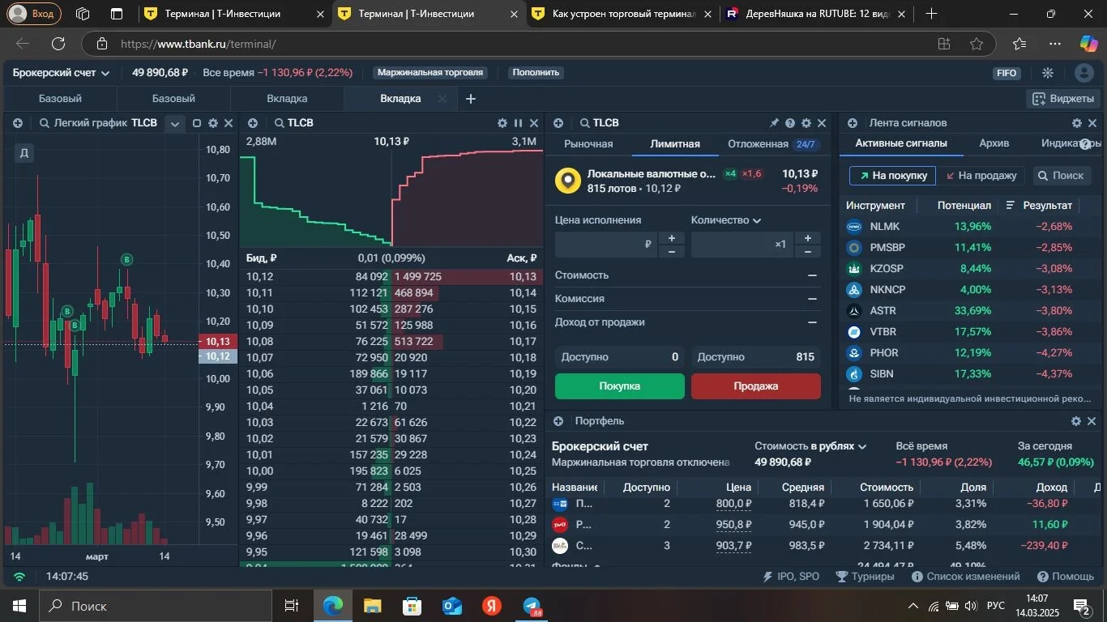The width and height of the screenshot is (1107, 622).
Task: Click the 950,8 ₽ price in portfolio
Action: (x=733, y=525)
